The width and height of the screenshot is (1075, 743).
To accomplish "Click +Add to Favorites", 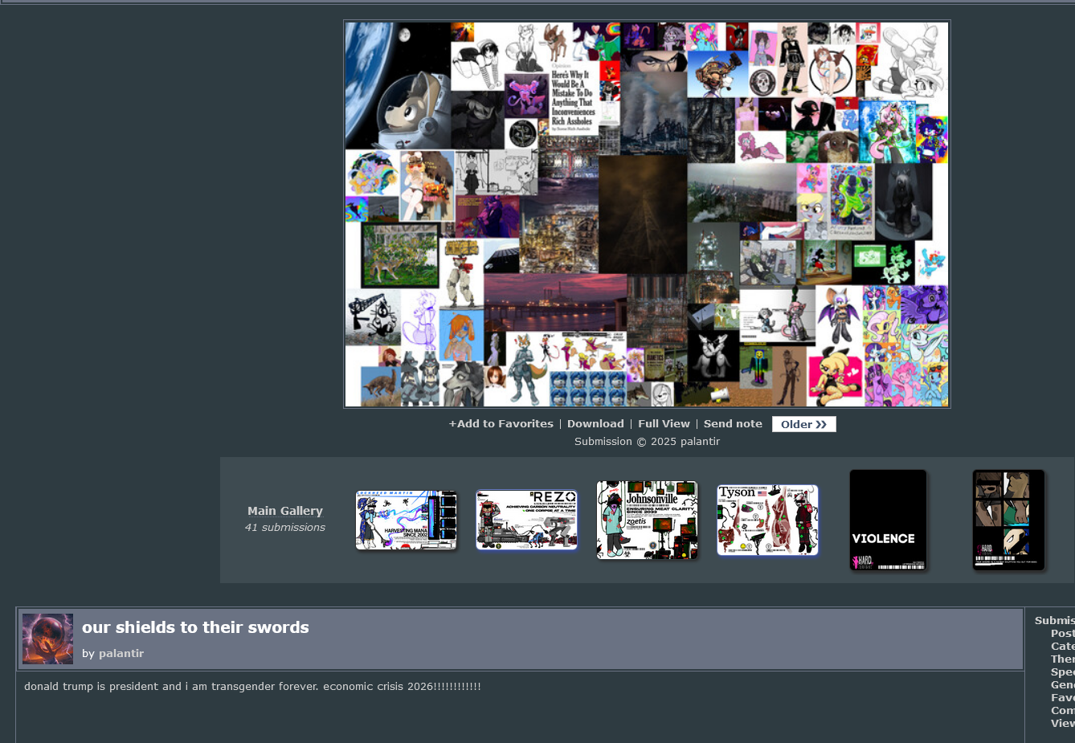I will (x=501, y=424).
